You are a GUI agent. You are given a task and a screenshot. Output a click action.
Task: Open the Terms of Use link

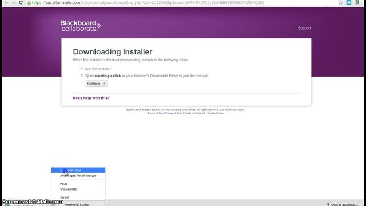click(x=155, y=113)
